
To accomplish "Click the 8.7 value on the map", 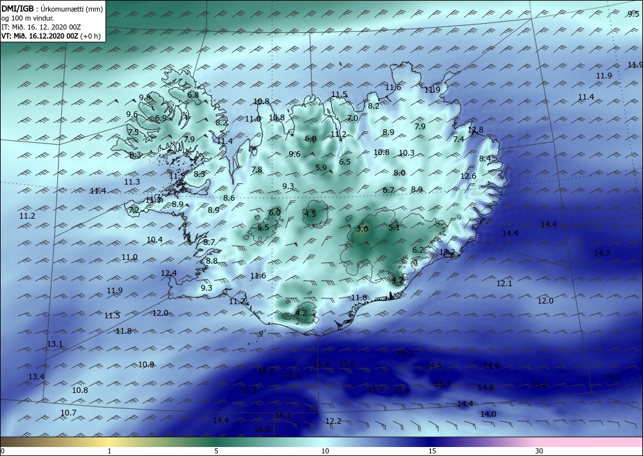I will [x=209, y=242].
